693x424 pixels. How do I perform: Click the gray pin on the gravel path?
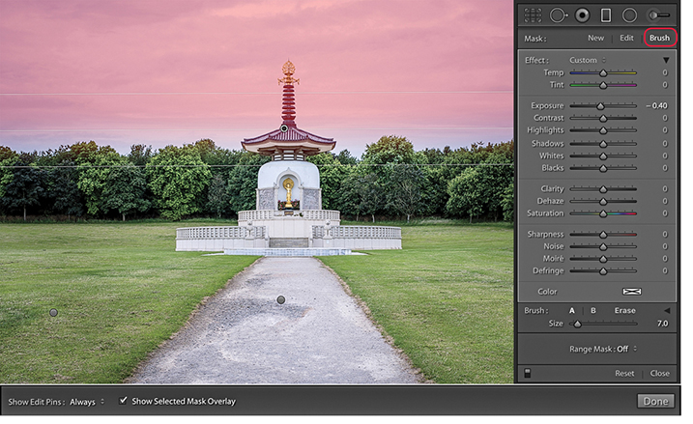pos(281,300)
